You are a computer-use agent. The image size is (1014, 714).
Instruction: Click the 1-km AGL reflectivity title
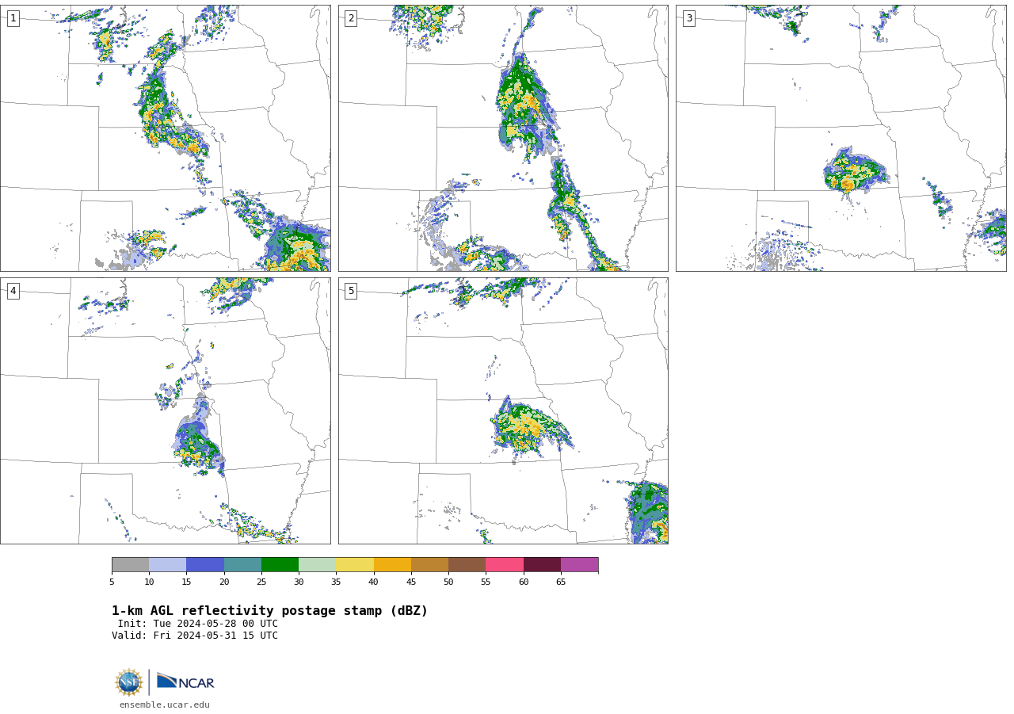click(x=269, y=611)
